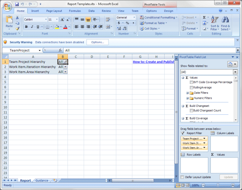Open the Options PivotTable Tools tab
Viewport: 242px width, 190px height.
(x=152, y=11)
